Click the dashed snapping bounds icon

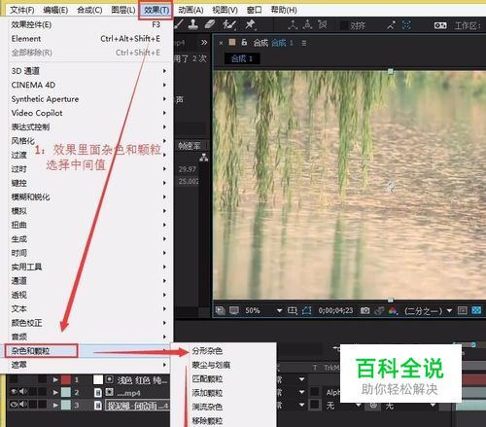(x=406, y=25)
